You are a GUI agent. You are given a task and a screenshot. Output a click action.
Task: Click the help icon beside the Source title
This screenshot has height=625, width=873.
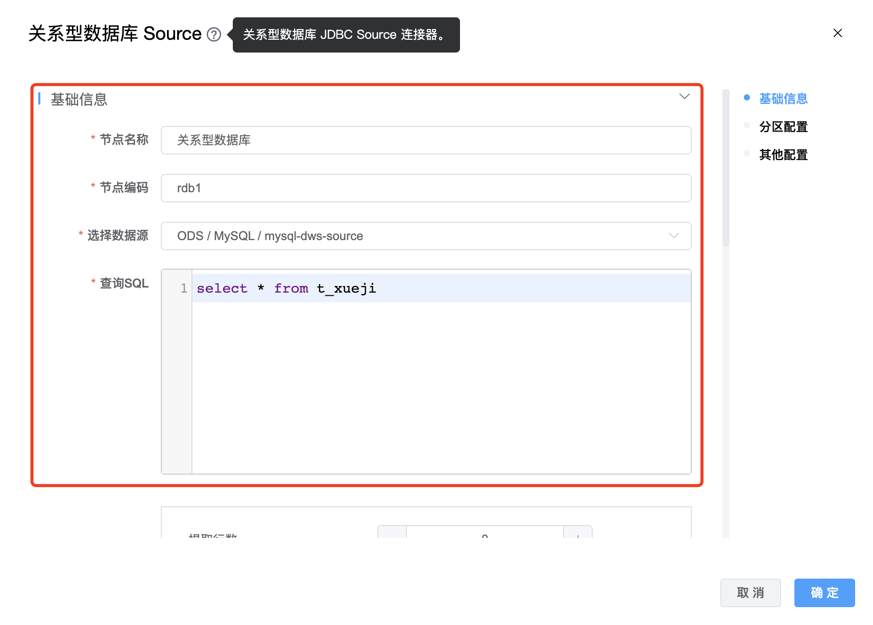click(214, 35)
